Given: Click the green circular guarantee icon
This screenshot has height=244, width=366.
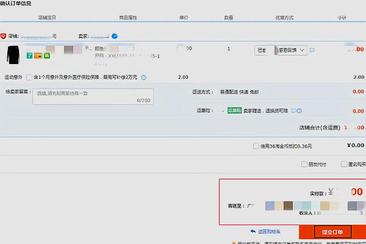Looking at the screenshot, I should coord(47,56).
